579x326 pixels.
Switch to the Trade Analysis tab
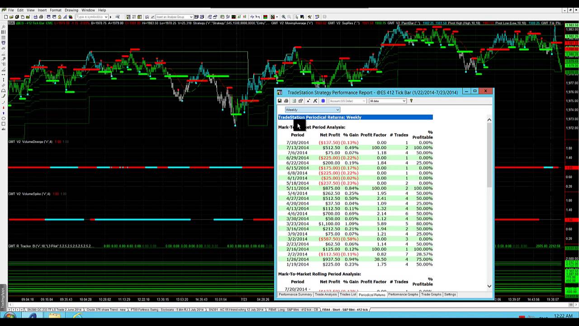[x=326, y=294]
